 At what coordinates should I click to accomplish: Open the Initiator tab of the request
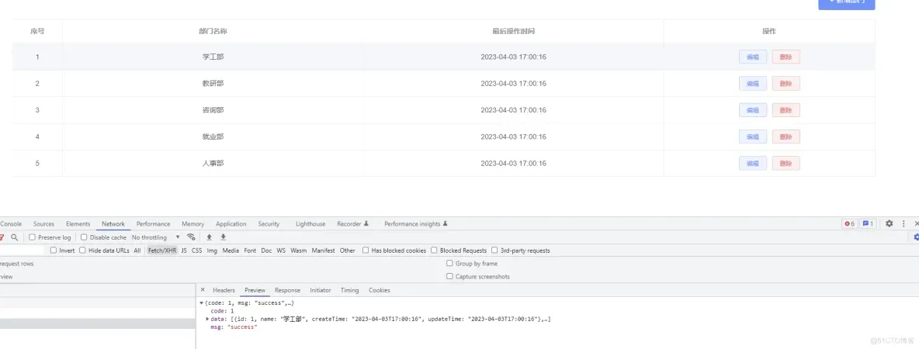[321, 290]
